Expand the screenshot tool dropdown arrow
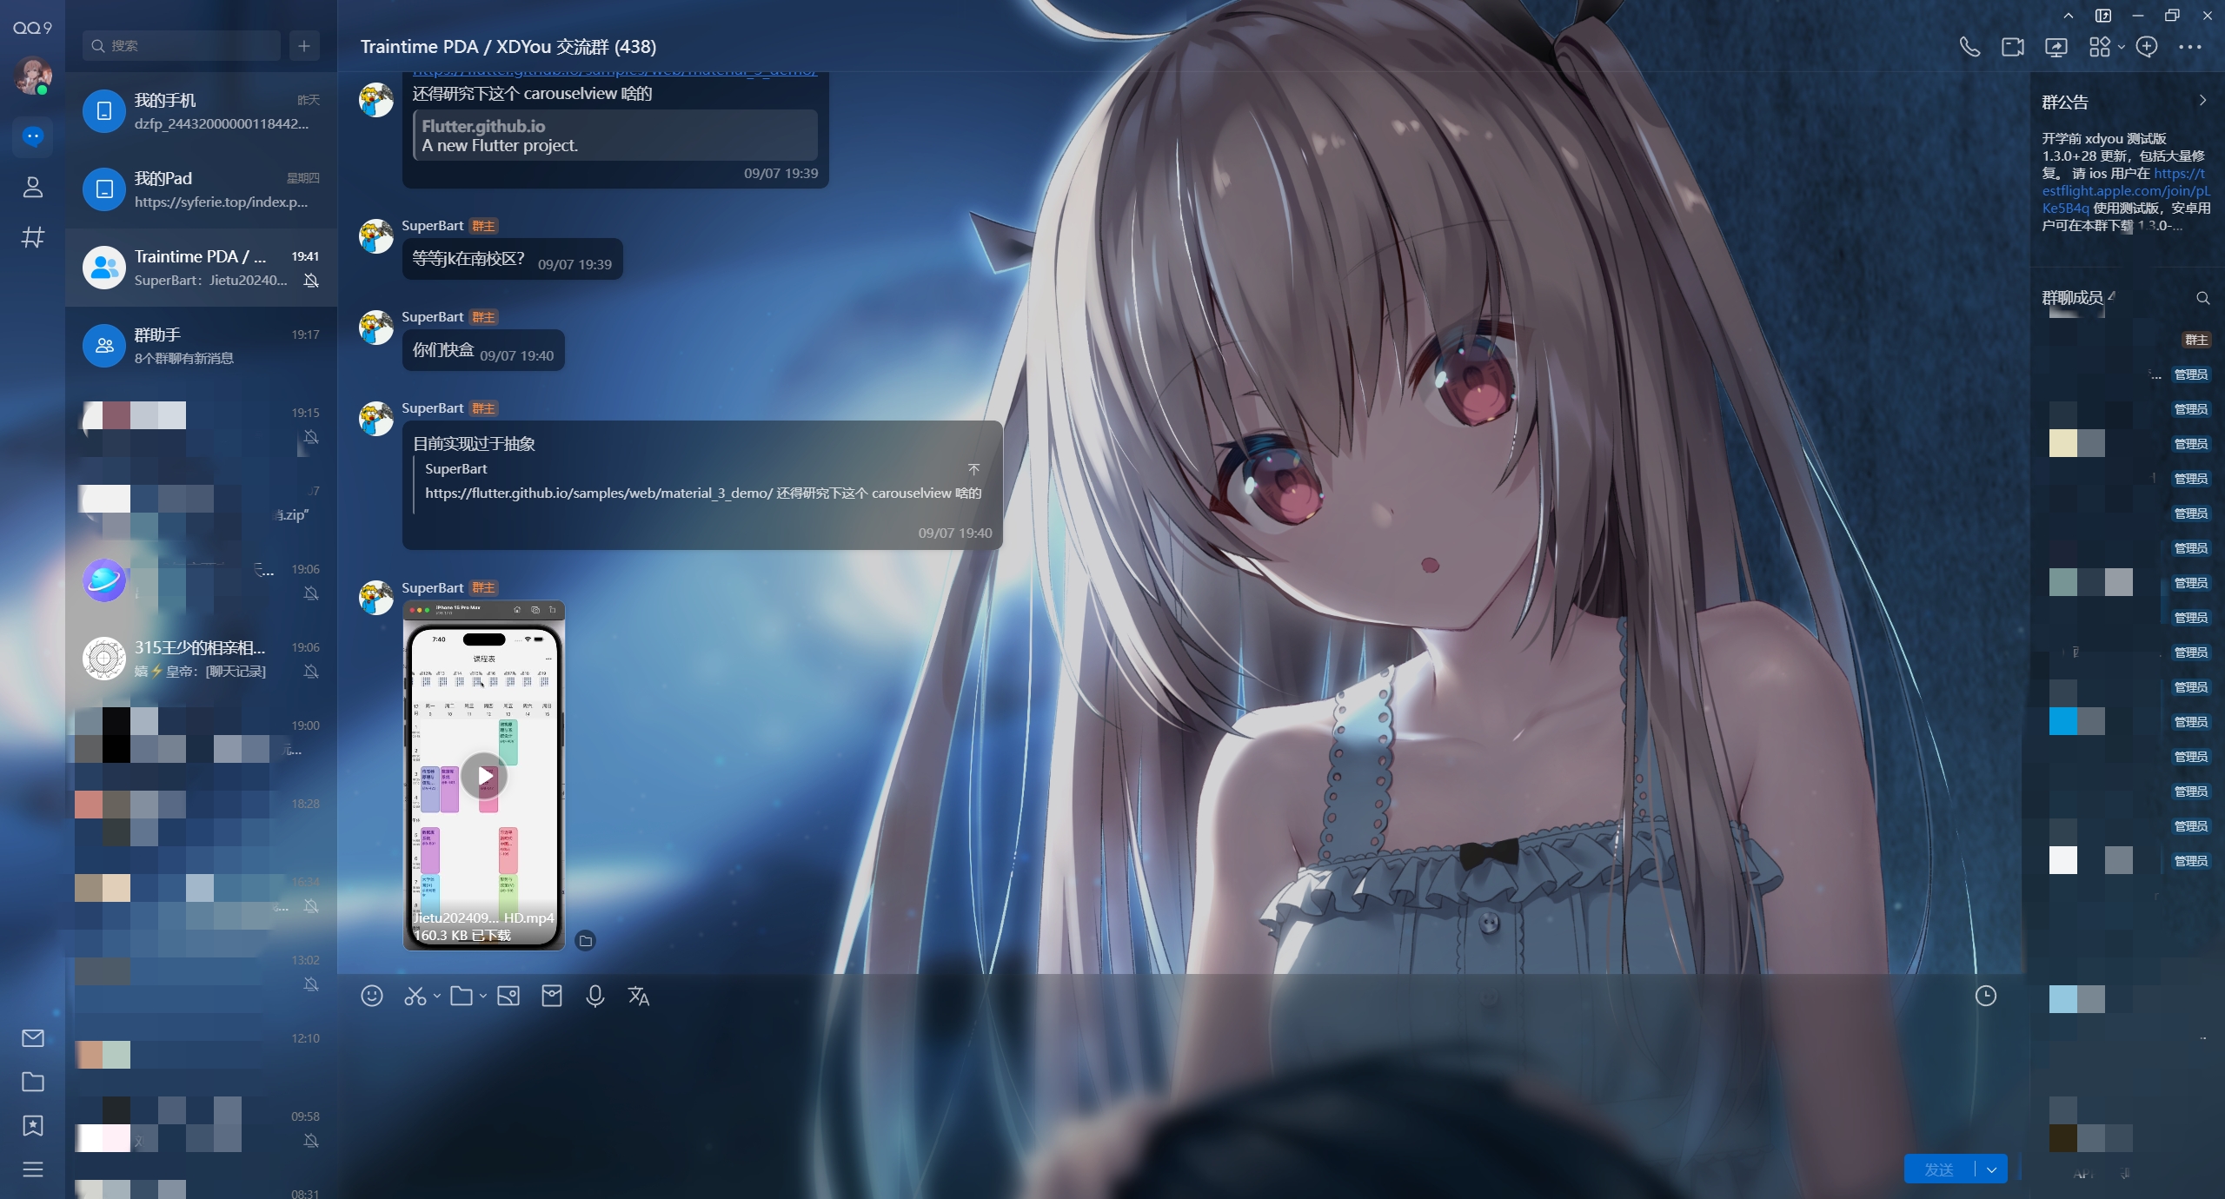The image size is (2225, 1199). (437, 996)
